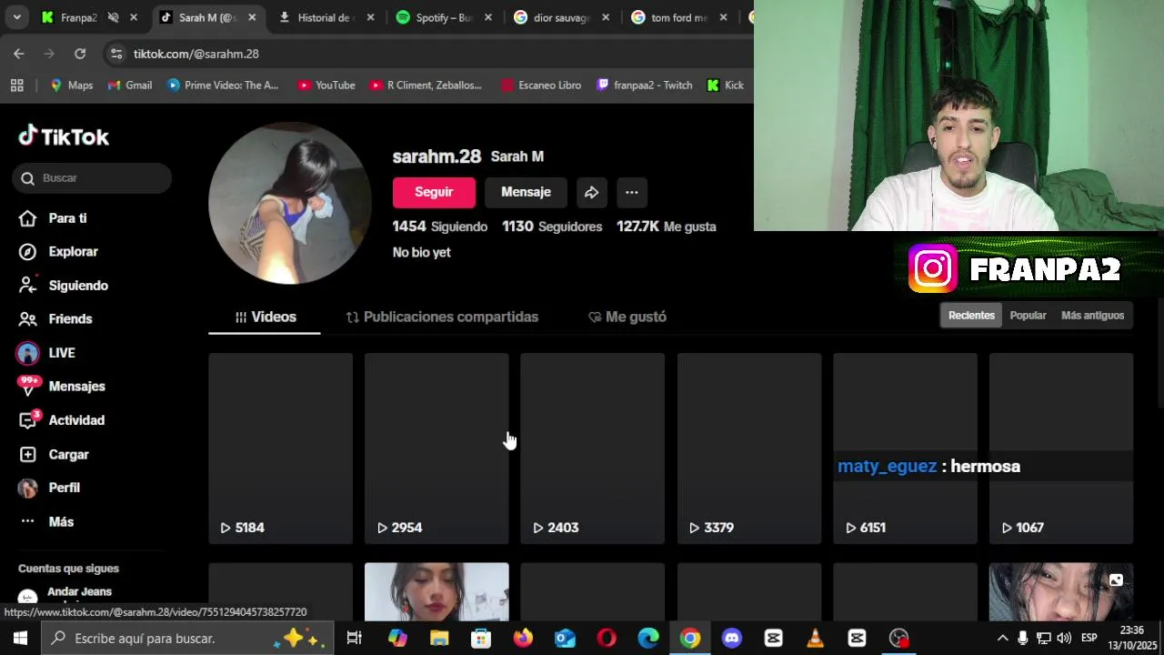Open video with 2403 views
The width and height of the screenshot is (1164, 655).
tap(593, 448)
